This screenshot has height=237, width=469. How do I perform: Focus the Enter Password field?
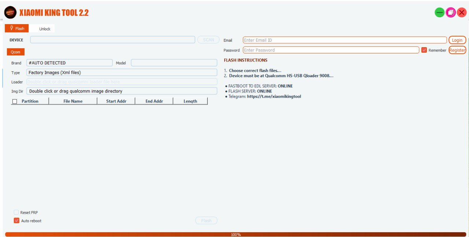click(x=331, y=50)
